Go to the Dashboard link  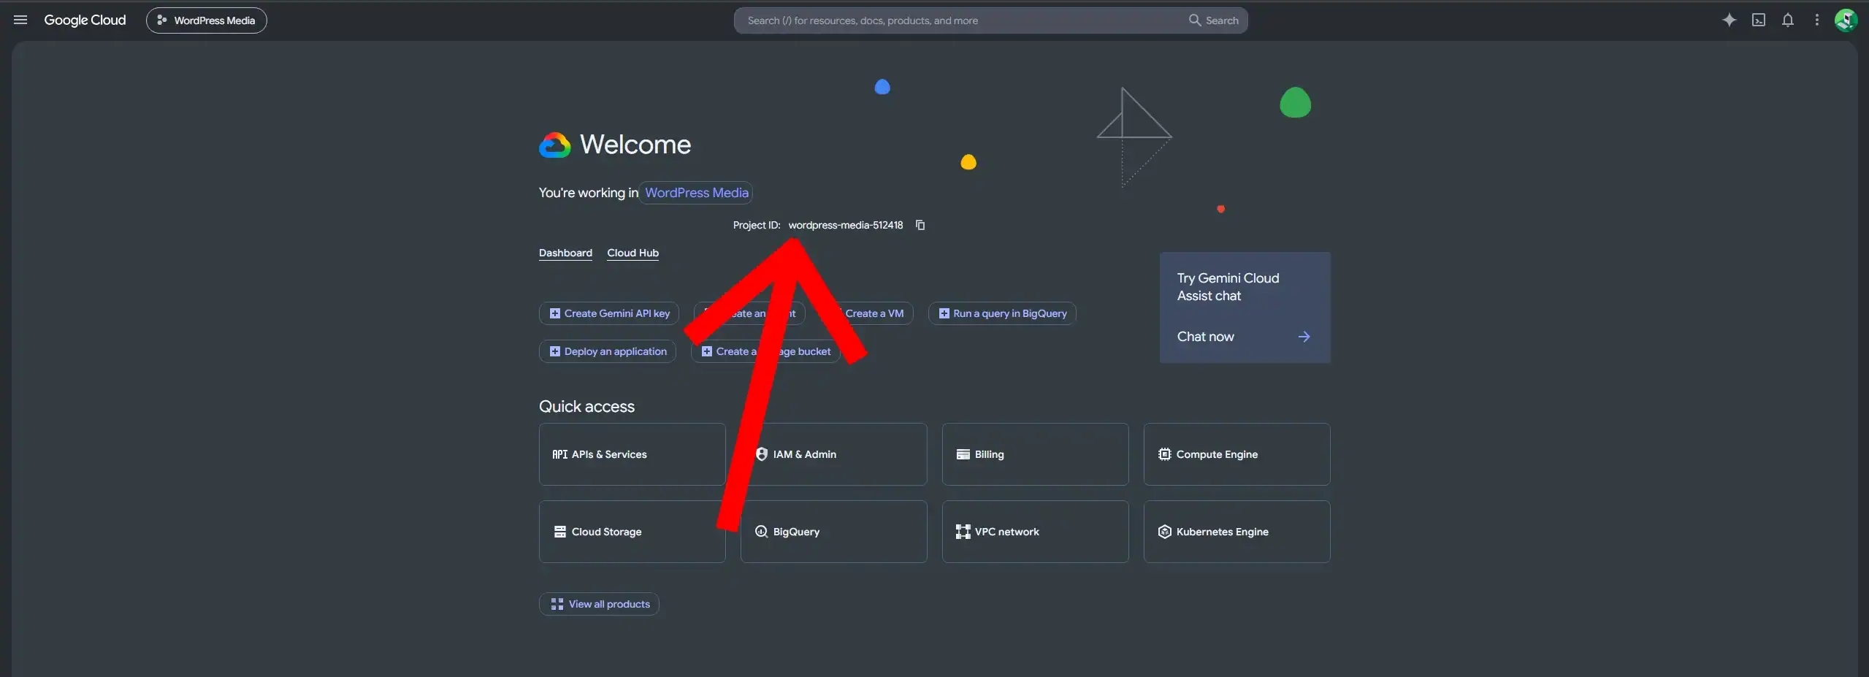point(565,253)
